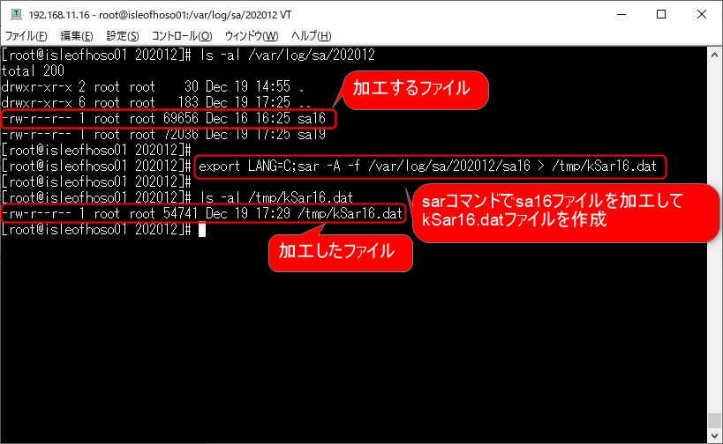Viewport: 723px width, 444px height.
Task: Click the sa19 file listing row
Action: coord(163,135)
